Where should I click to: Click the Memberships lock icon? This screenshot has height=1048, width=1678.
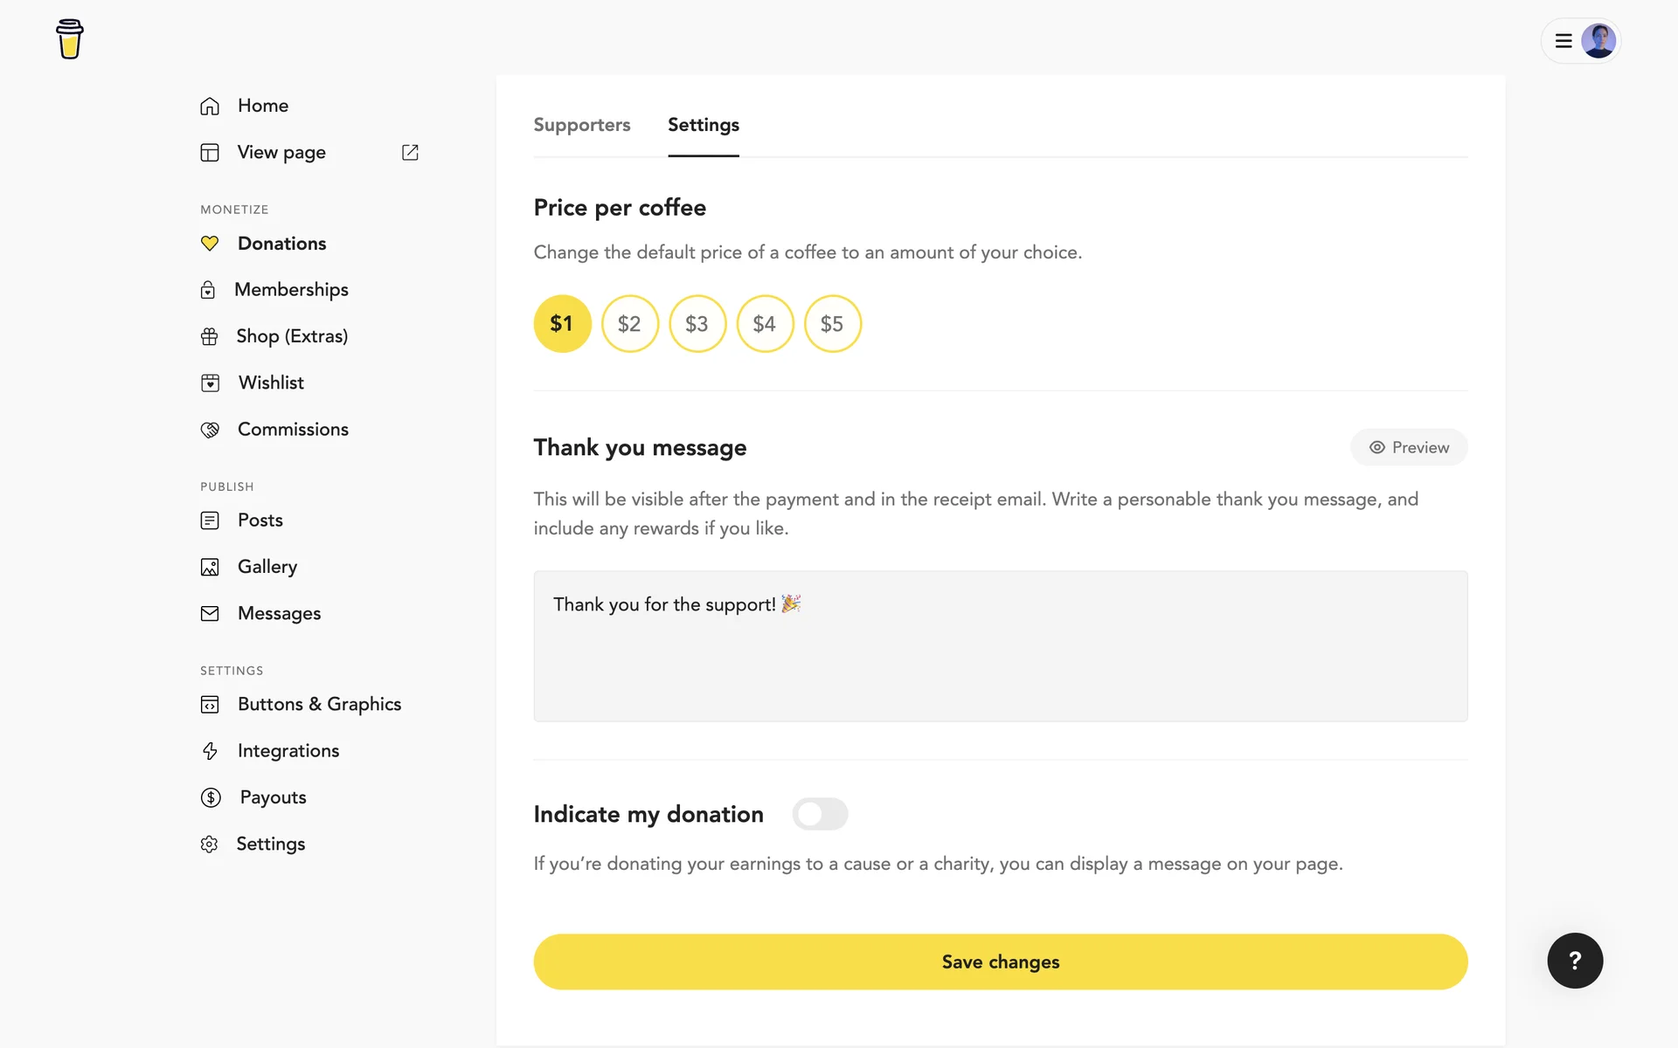coord(208,290)
